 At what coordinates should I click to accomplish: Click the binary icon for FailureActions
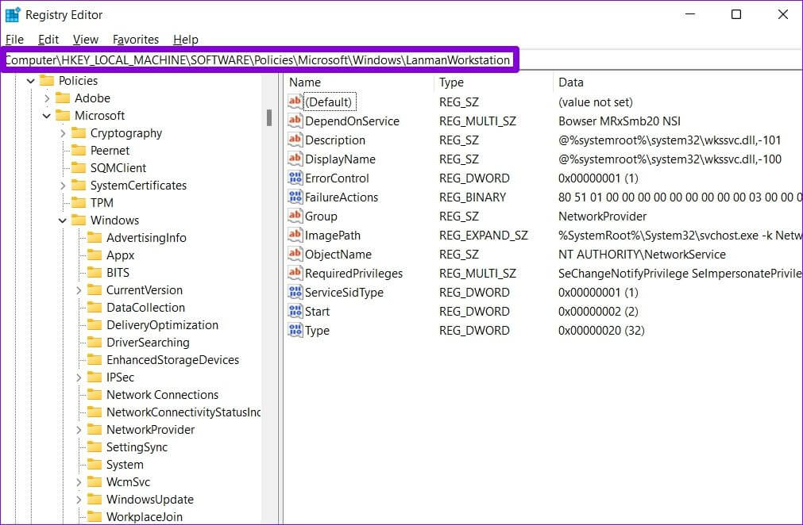295,197
